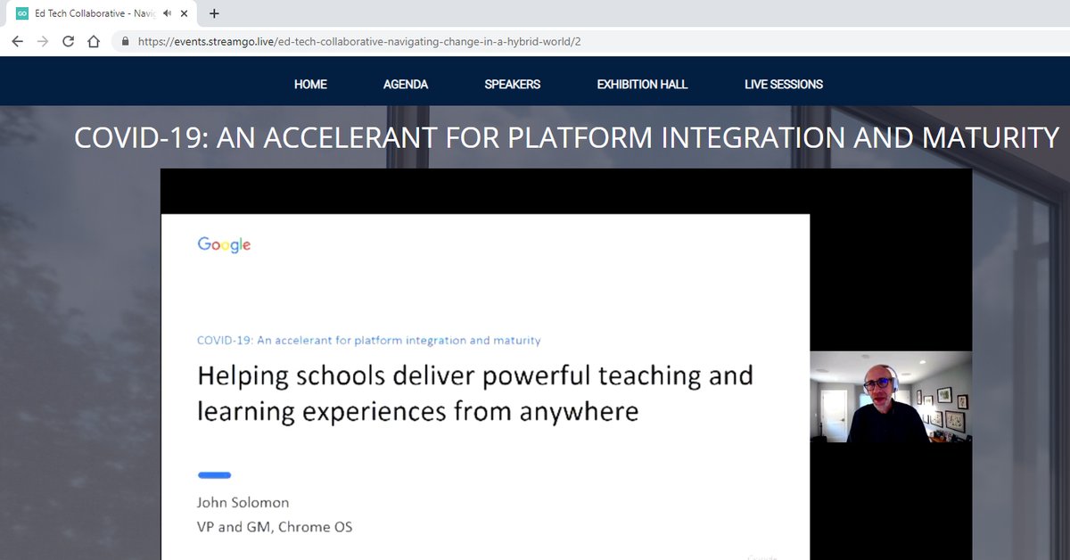Screen dimensions: 1070x560
Task: Select the Google logo on the slide
Action: pyautogui.click(x=223, y=243)
